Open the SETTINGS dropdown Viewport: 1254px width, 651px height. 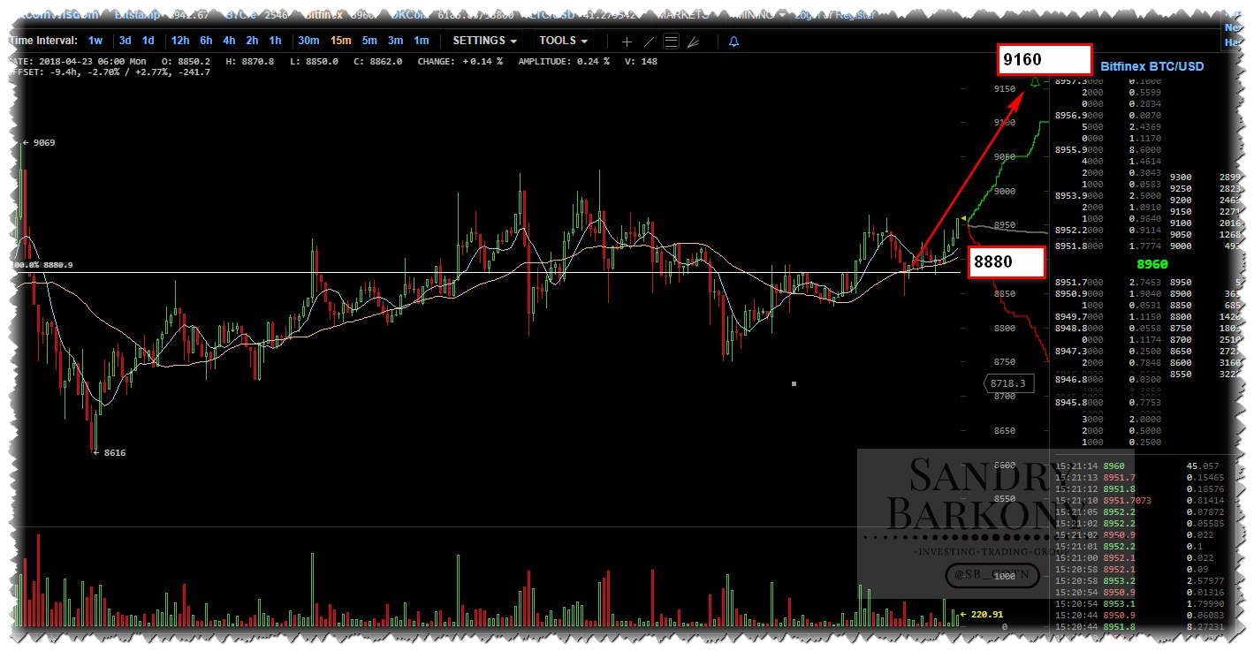click(485, 41)
